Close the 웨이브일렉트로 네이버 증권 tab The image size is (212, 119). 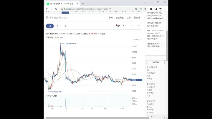[77, 4]
